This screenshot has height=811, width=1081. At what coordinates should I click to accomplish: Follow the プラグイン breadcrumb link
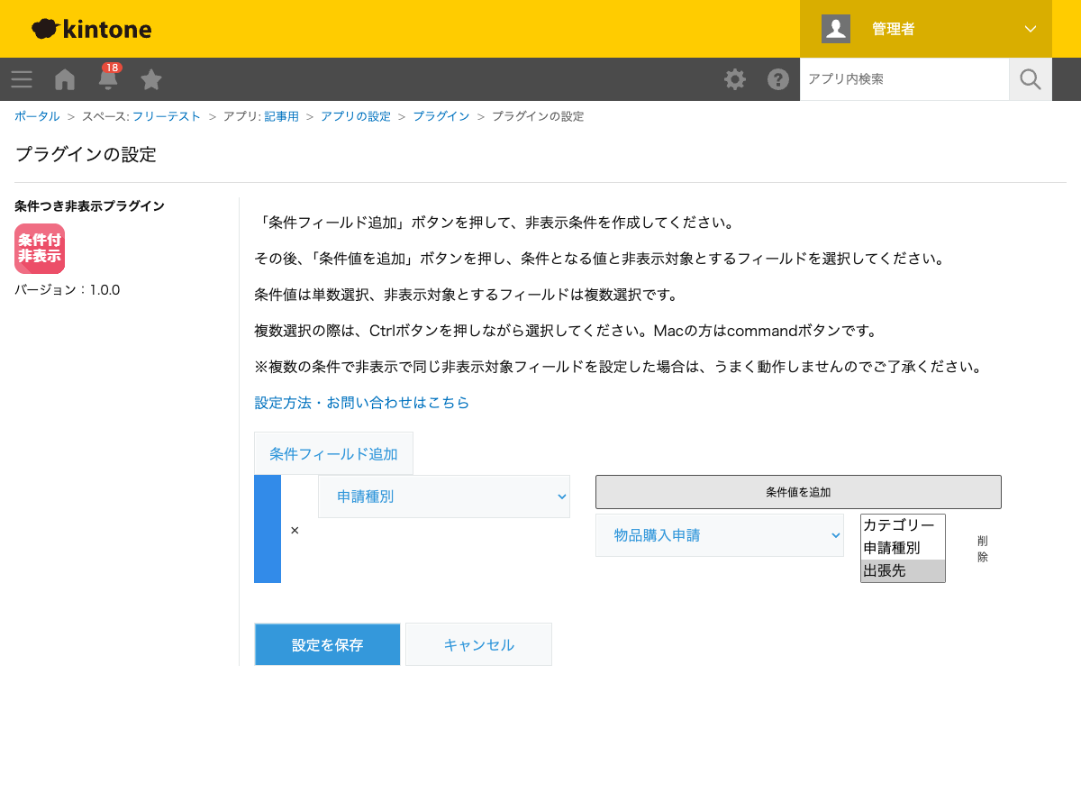[x=441, y=116]
